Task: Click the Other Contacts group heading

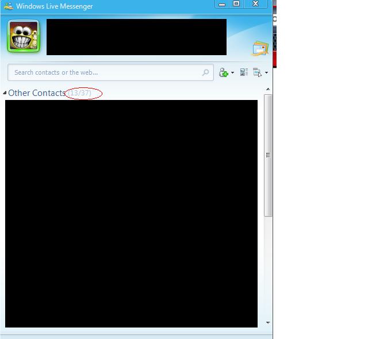Action: pos(37,93)
